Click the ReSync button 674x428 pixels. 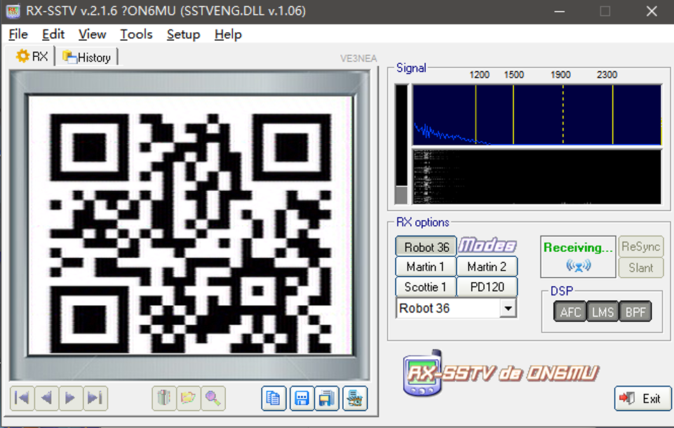pos(641,246)
